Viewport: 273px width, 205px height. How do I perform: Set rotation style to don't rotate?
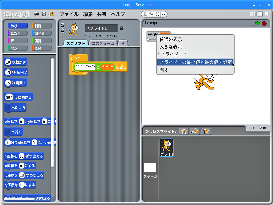click(x=63, y=33)
